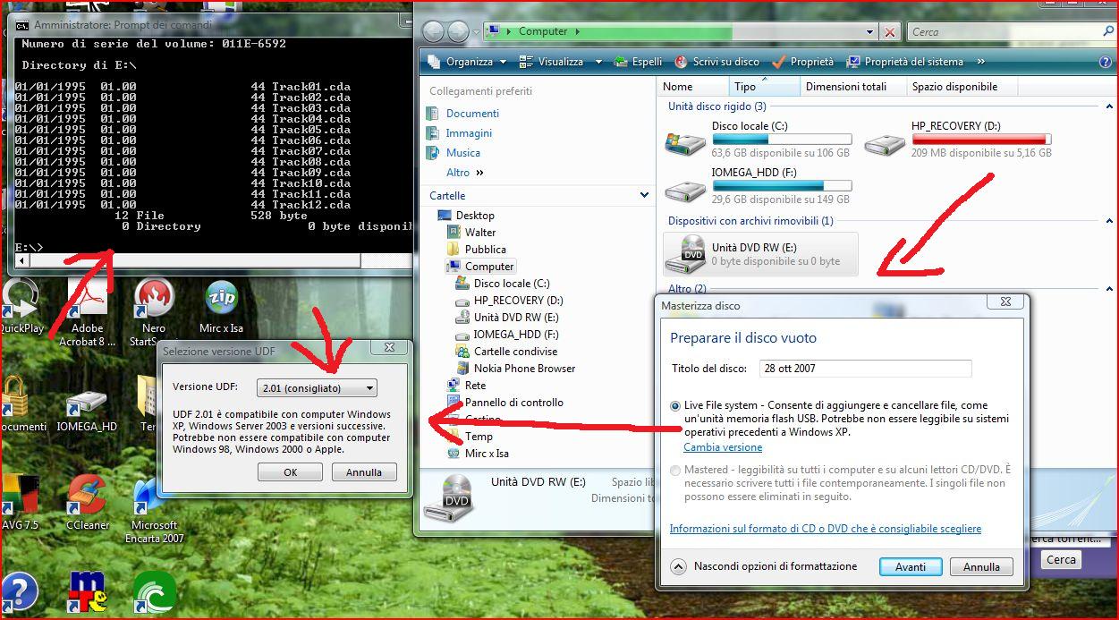Screen dimensions: 1119x620
Task: Click Annulla in the Masterizza disco dialog
Action: point(981,567)
